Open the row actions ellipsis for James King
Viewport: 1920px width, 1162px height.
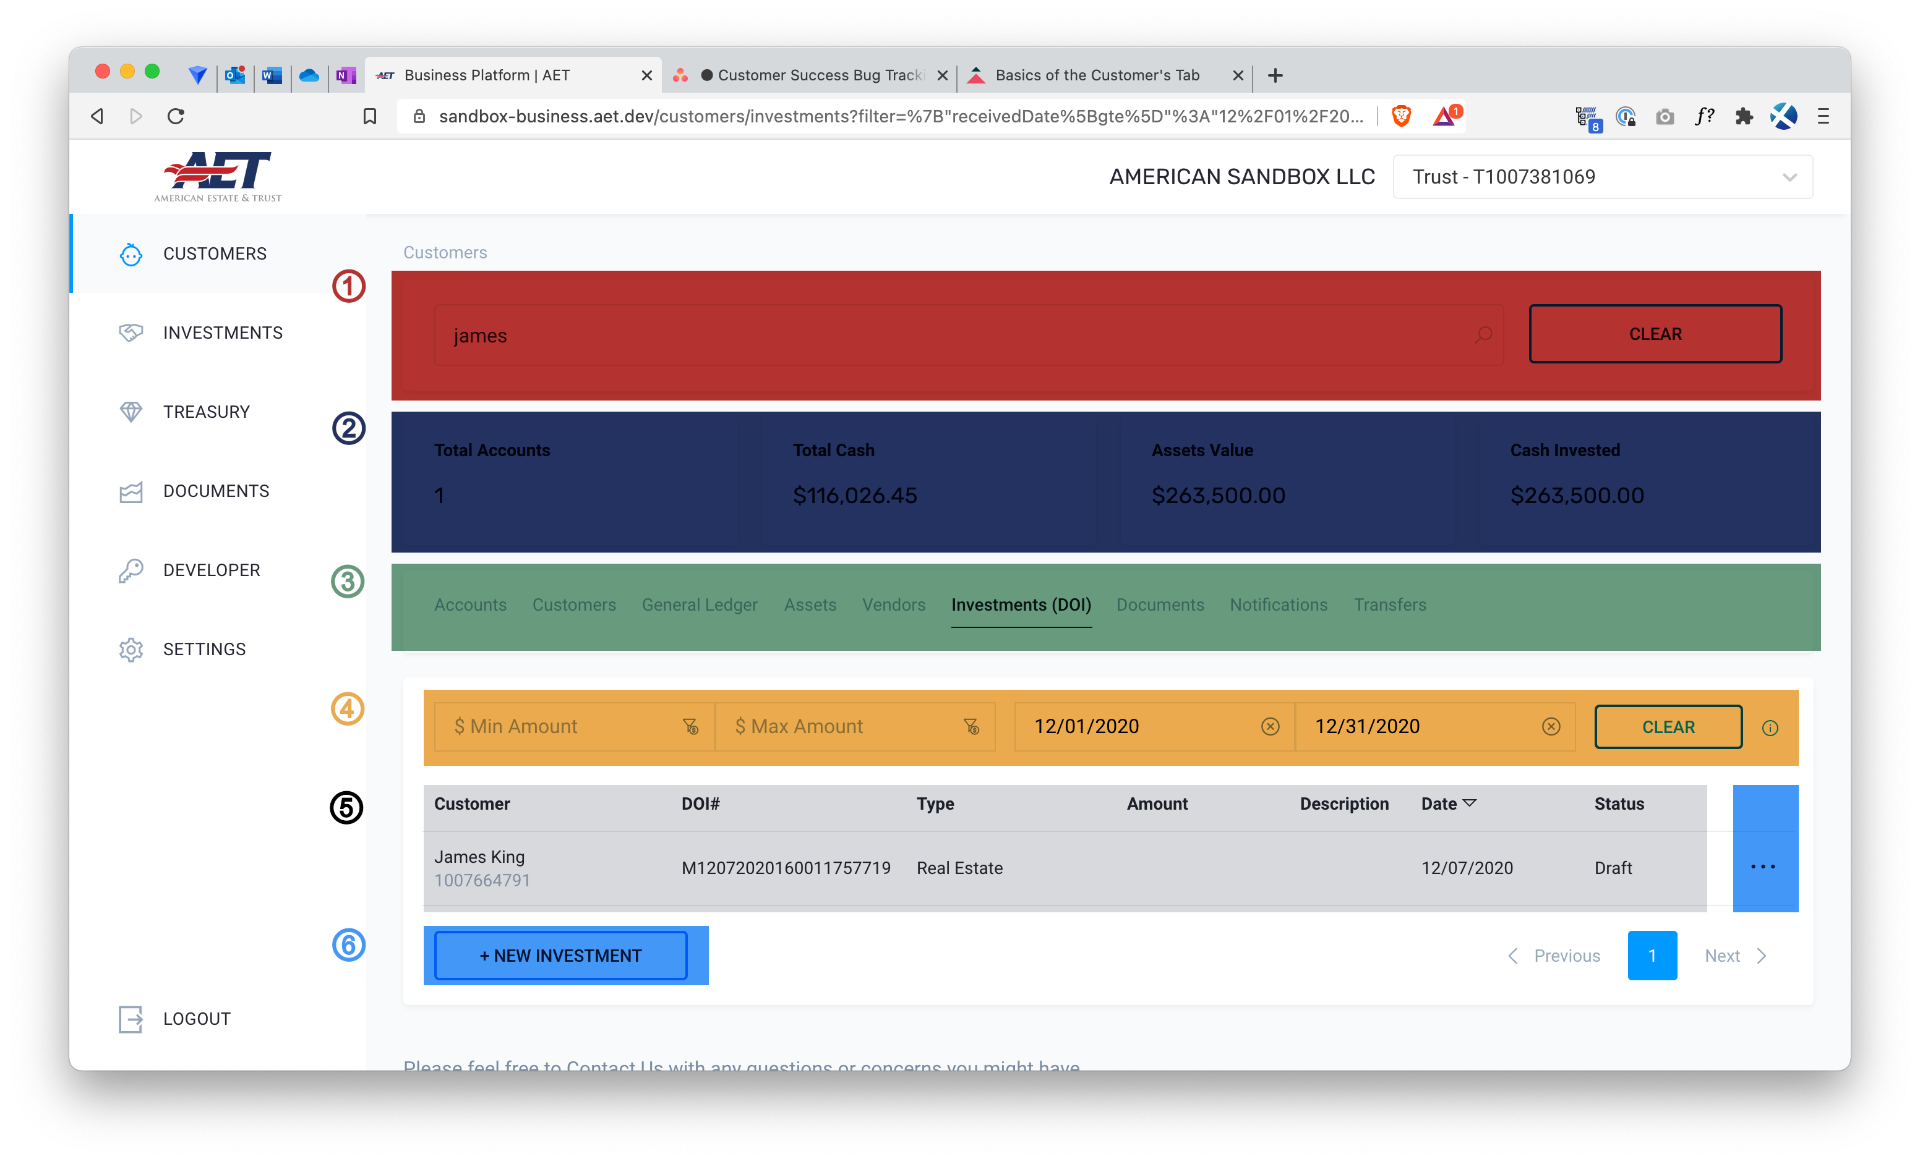[x=1763, y=867]
